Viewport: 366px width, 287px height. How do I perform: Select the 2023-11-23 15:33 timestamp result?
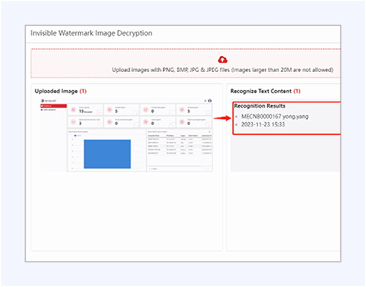264,125
